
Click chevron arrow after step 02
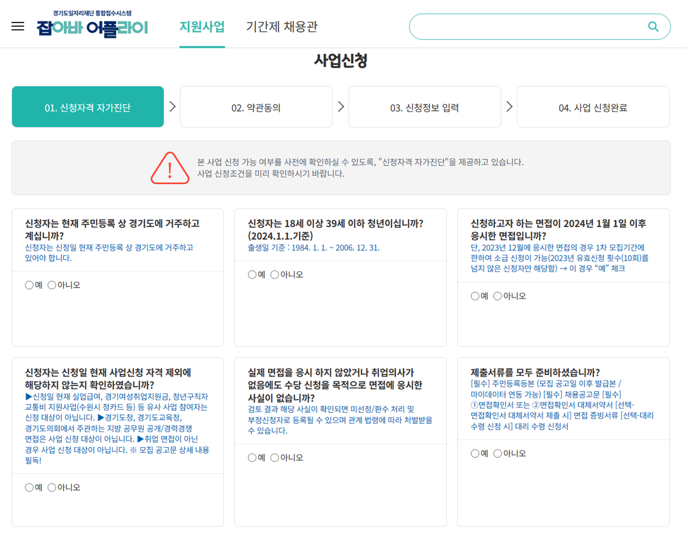click(341, 107)
